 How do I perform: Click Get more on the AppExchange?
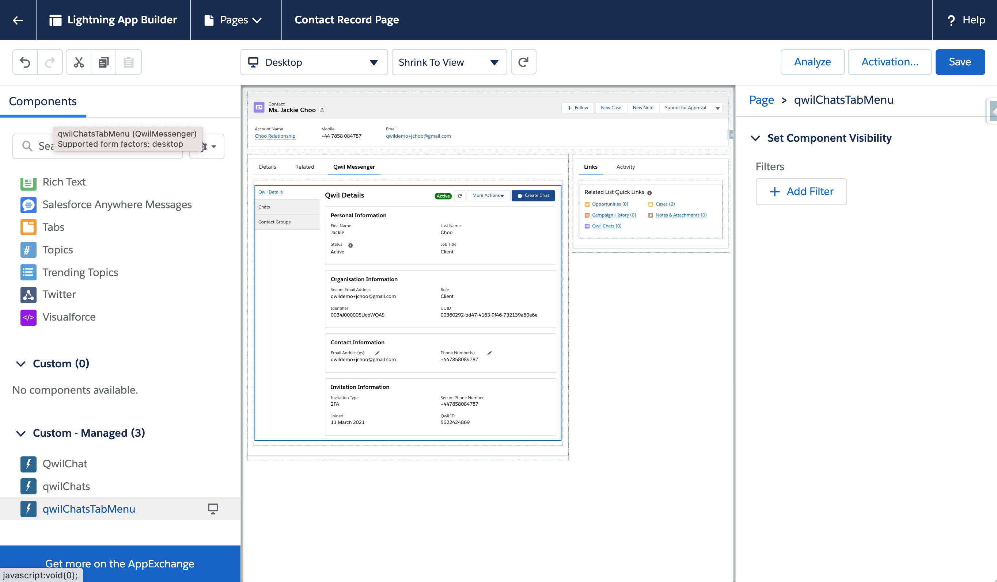click(120, 564)
